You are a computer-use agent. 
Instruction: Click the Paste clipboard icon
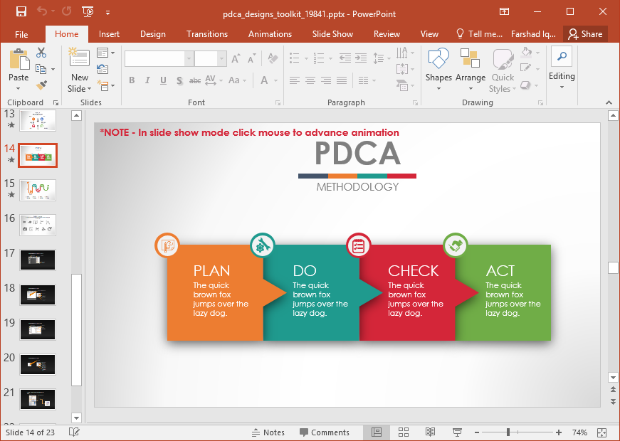[19, 60]
